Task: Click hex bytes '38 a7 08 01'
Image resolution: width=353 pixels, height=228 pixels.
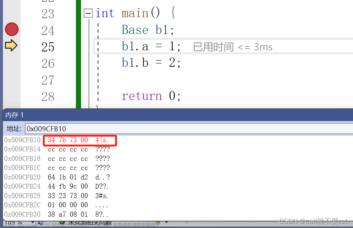Action: [68, 214]
